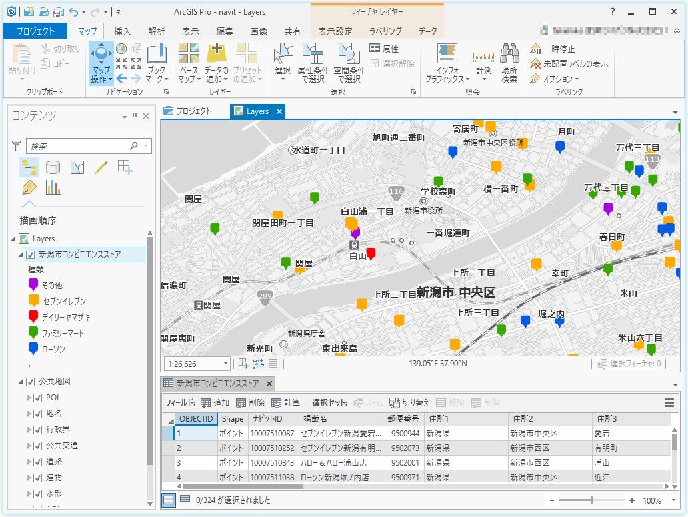Switch Contents to list by drawing order

29,167
